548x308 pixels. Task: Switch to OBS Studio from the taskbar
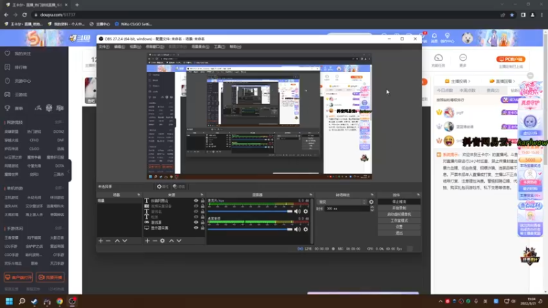point(73,301)
